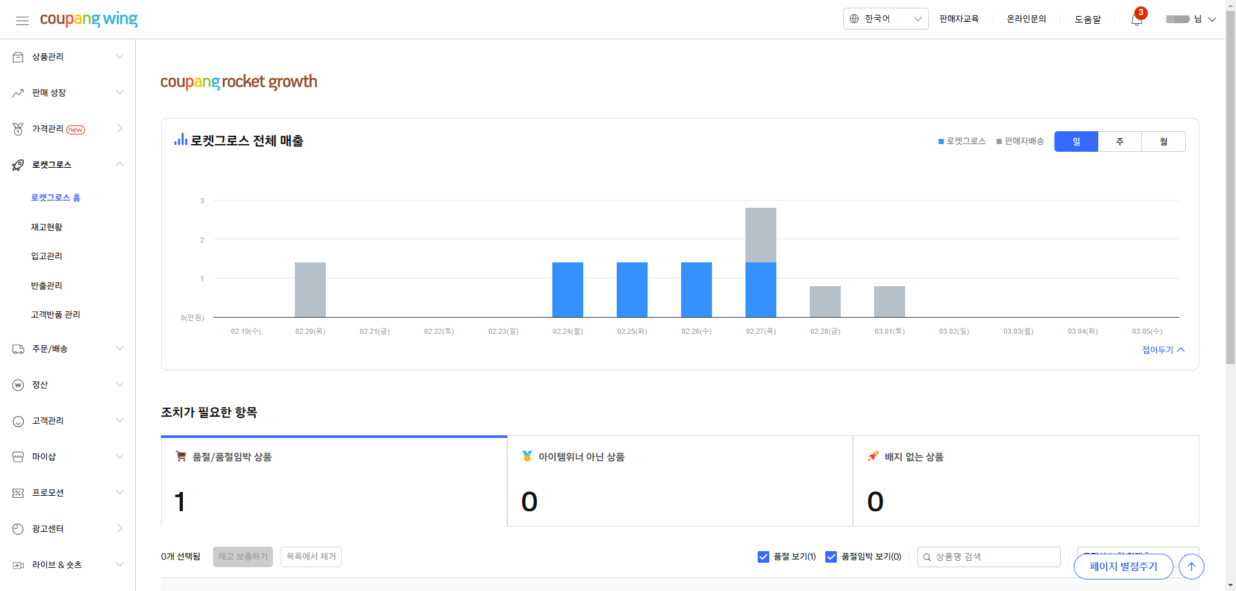Open the 가격관리 submenu arrow
Viewport: 1236px width, 591px height.
point(120,129)
